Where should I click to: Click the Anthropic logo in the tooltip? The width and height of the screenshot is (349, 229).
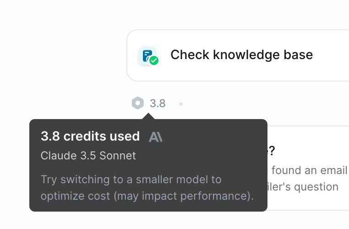coord(156,136)
